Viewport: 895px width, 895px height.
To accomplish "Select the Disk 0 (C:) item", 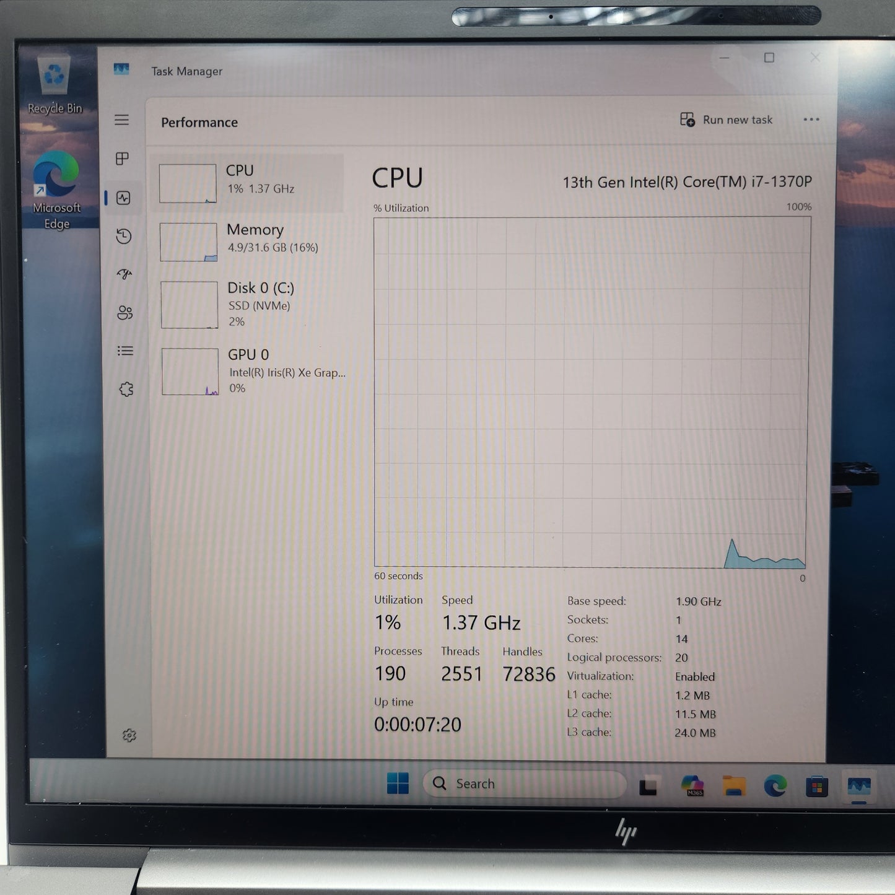I will (249, 305).
